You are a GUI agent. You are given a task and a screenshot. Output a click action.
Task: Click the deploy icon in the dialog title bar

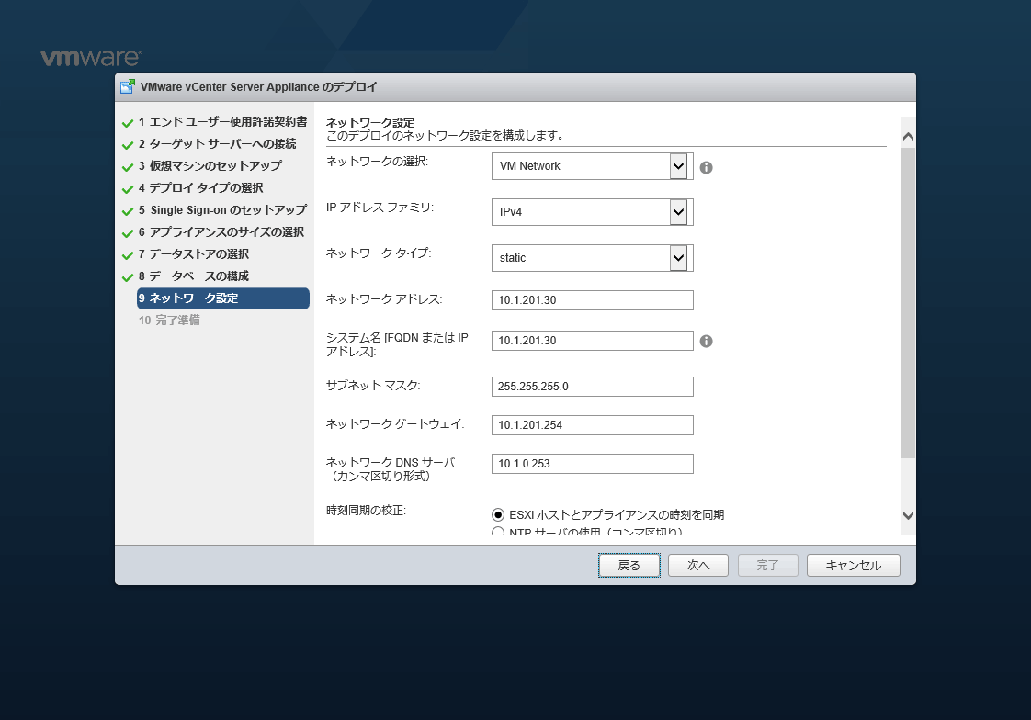pyautogui.click(x=128, y=86)
